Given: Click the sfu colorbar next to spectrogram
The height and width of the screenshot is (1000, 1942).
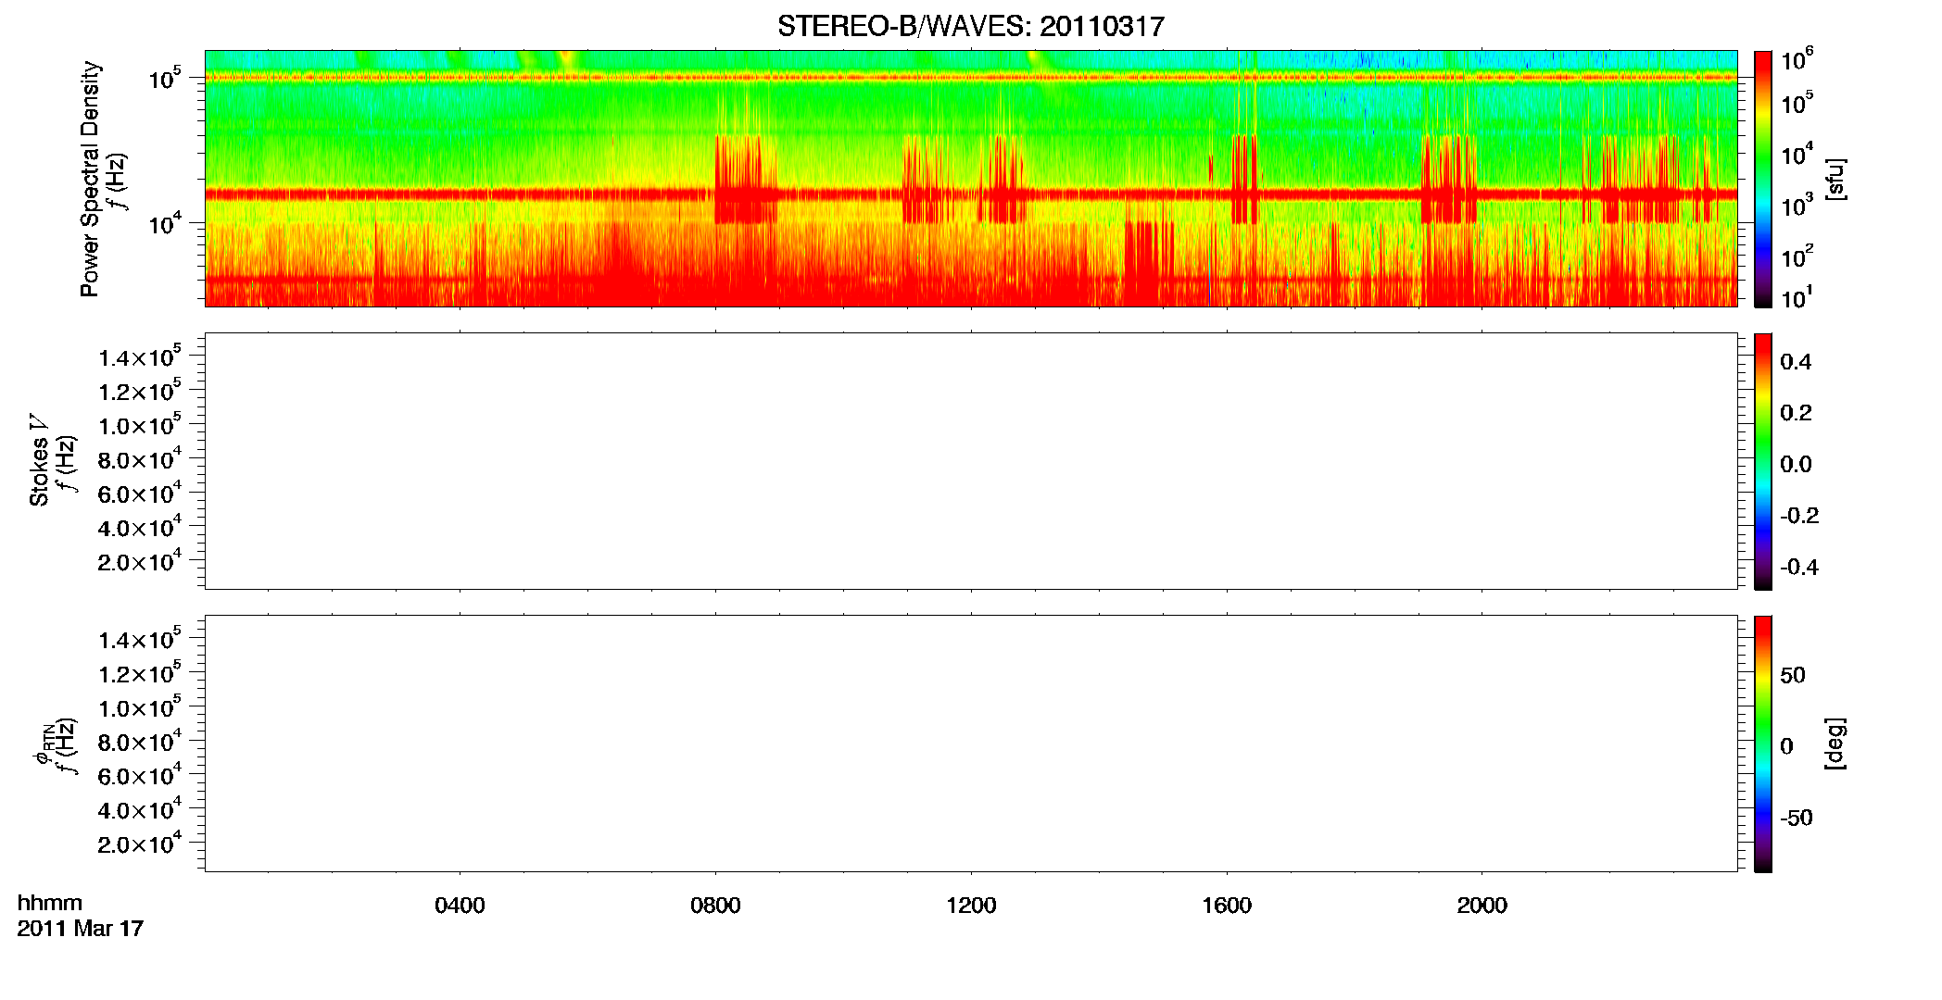Looking at the screenshot, I should click(x=1763, y=179).
